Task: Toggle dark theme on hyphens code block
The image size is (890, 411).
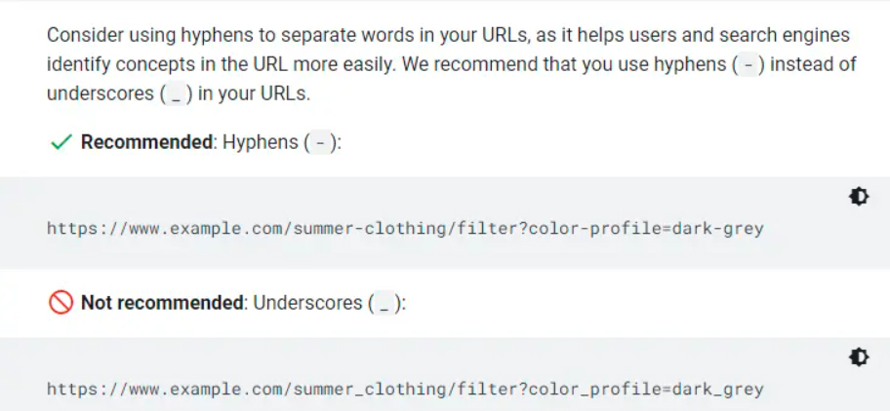Action: [859, 197]
